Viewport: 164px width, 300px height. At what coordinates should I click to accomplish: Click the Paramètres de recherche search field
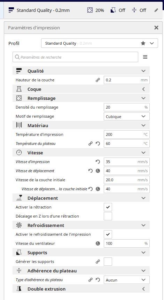(75, 57)
